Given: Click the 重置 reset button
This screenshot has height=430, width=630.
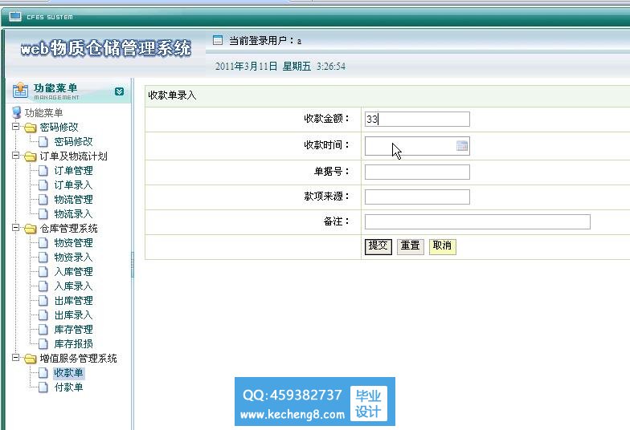Looking at the screenshot, I should click(x=410, y=245).
